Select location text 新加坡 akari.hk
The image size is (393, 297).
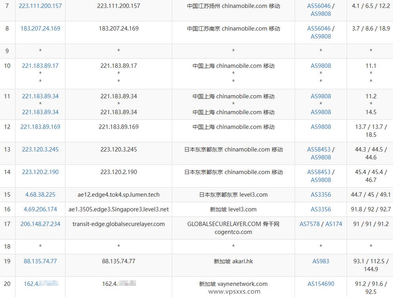pos(233,261)
